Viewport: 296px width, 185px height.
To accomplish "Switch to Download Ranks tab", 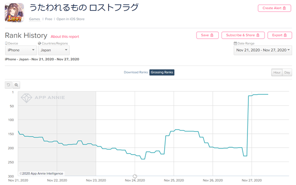I will point(136,72).
